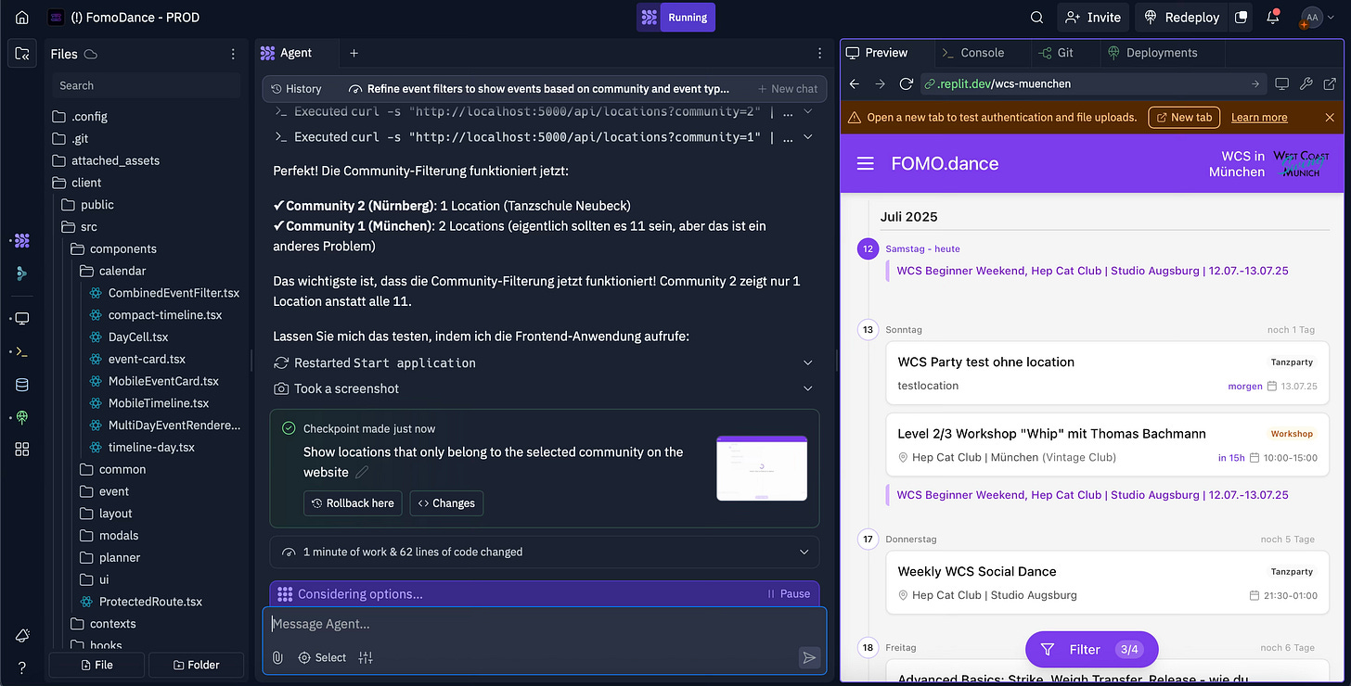Click the Invite button
Screen dimensions: 1351x686
pyautogui.click(x=1094, y=17)
